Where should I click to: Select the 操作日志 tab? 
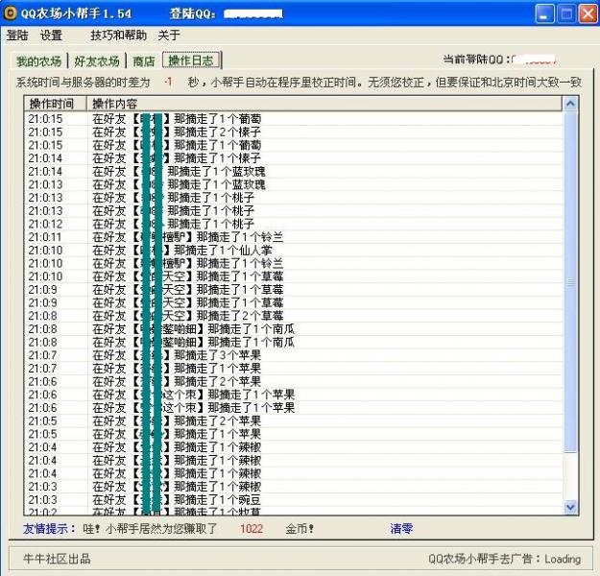(x=191, y=60)
